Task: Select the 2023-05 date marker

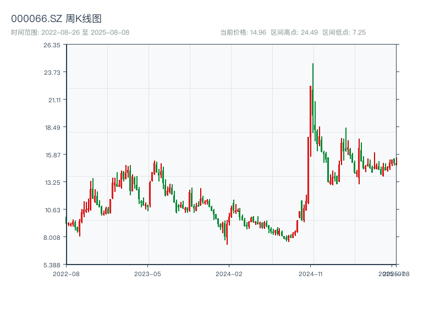Action: coord(147,273)
